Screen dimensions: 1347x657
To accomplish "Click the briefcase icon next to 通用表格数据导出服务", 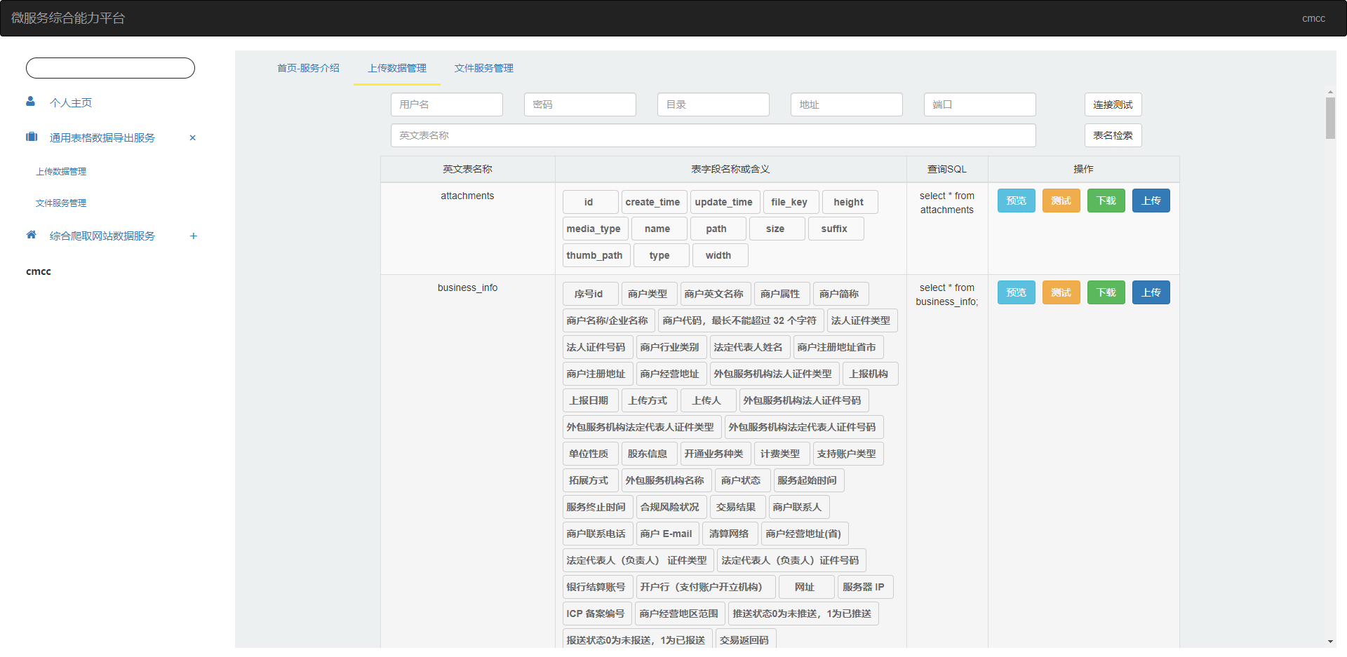I will coord(31,137).
